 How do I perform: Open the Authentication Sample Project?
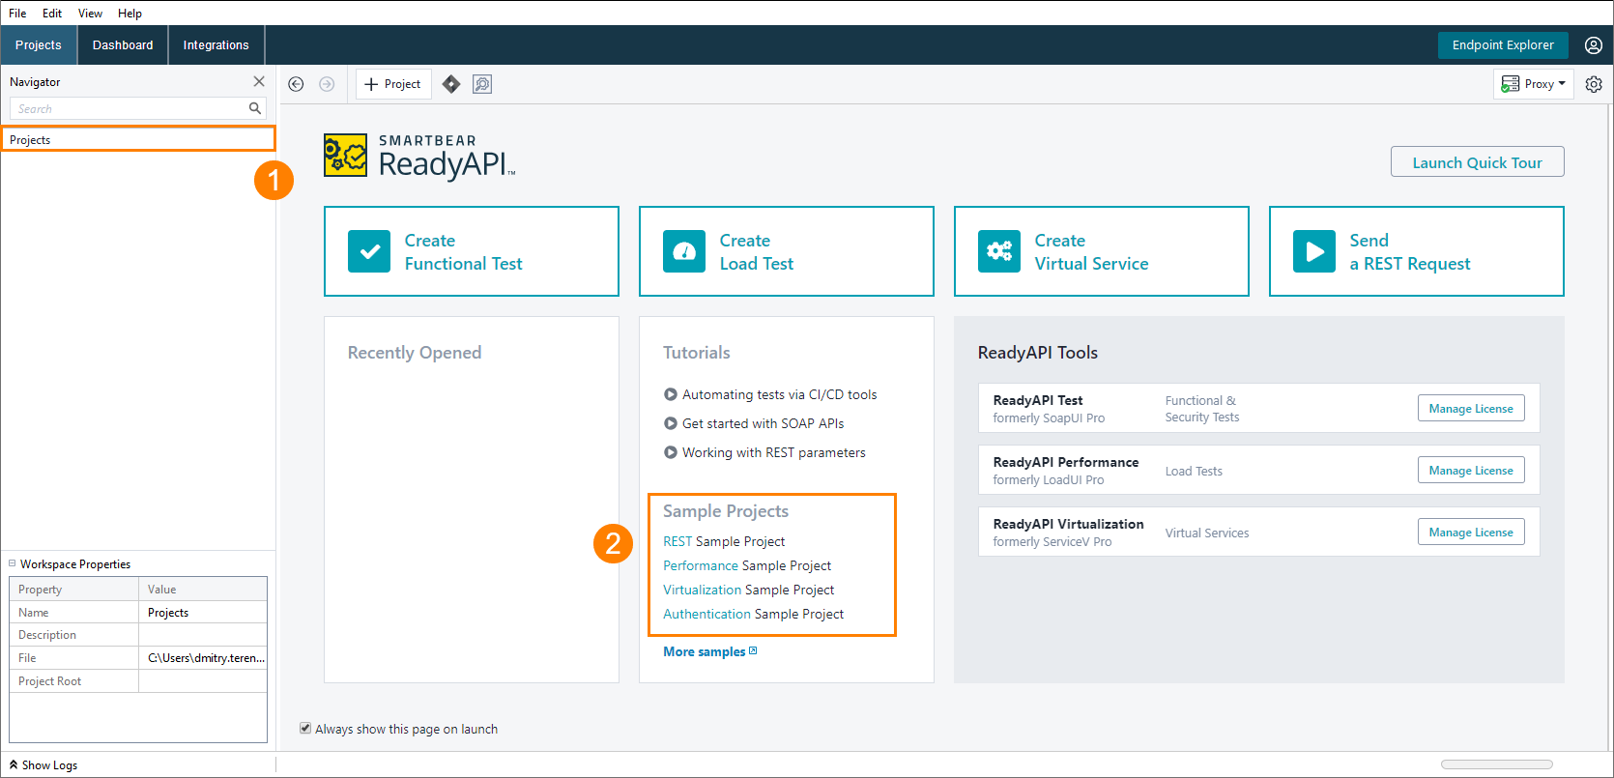pyautogui.click(x=754, y=614)
